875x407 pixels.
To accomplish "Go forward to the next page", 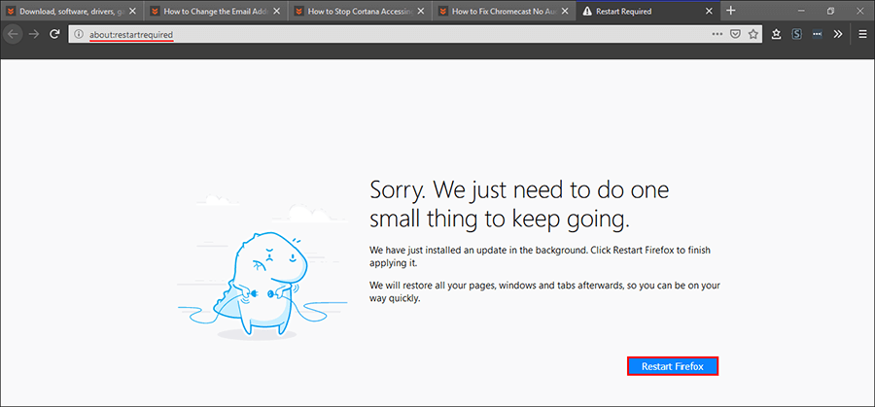I will click(34, 35).
